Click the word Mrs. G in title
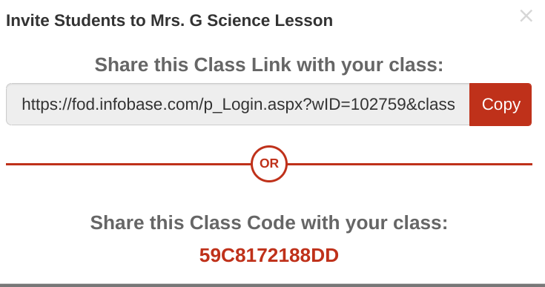Screen dimensions: 545x287 click(x=176, y=21)
